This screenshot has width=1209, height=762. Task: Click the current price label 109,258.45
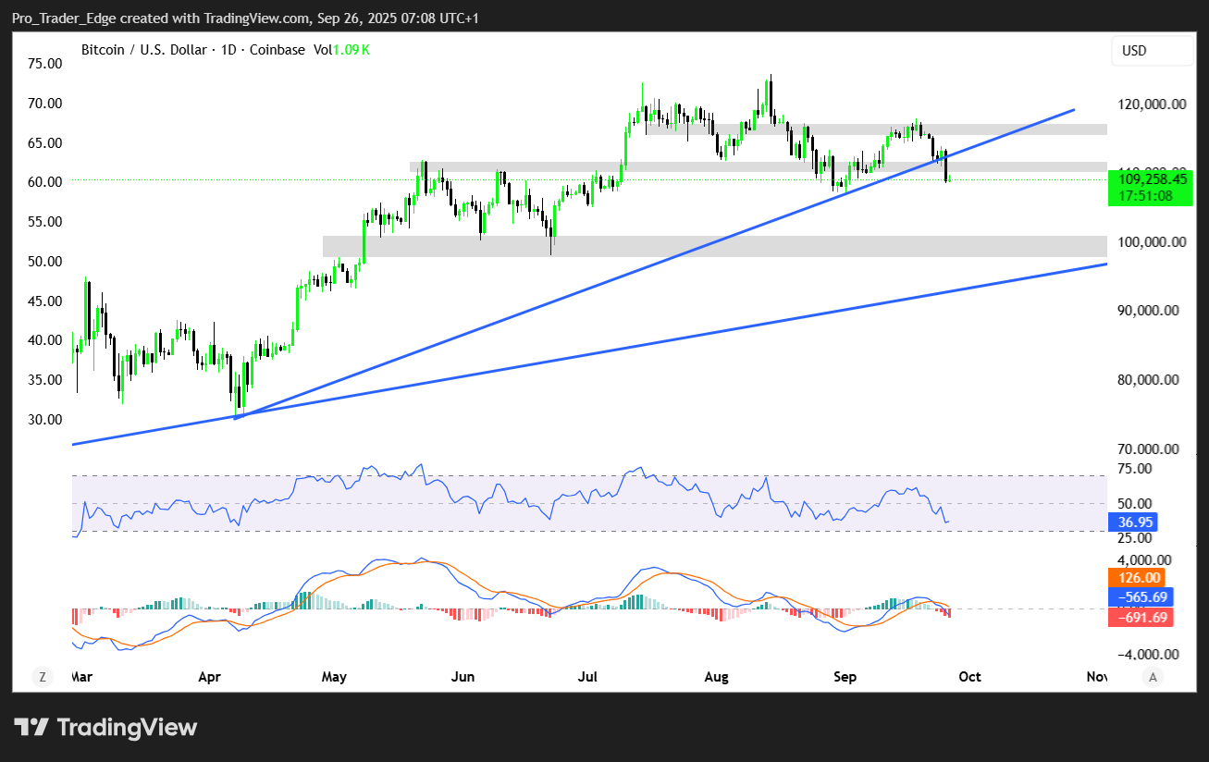point(1152,180)
